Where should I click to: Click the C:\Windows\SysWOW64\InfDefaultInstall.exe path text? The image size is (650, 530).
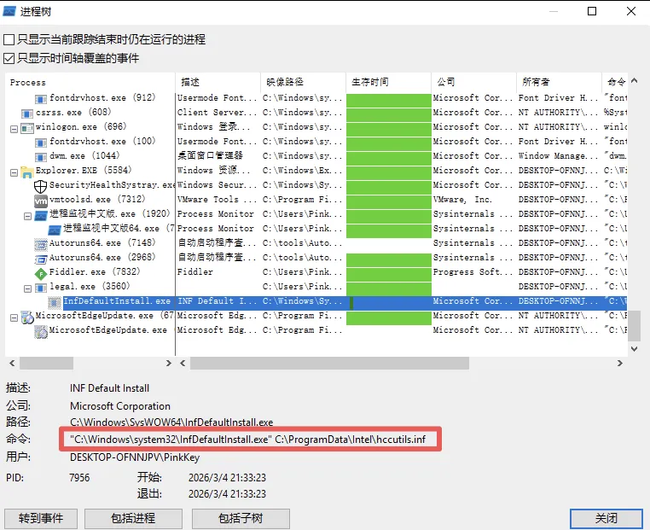171,422
